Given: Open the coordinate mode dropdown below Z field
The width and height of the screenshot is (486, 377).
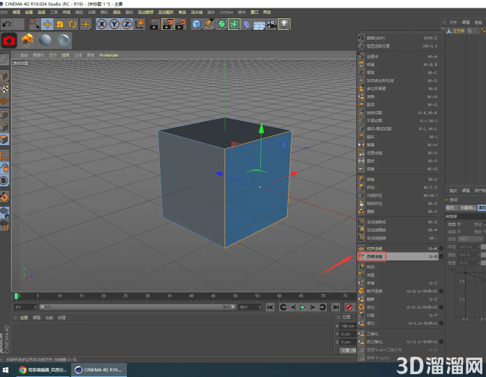Looking at the screenshot, I should pyautogui.click(x=349, y=350).
